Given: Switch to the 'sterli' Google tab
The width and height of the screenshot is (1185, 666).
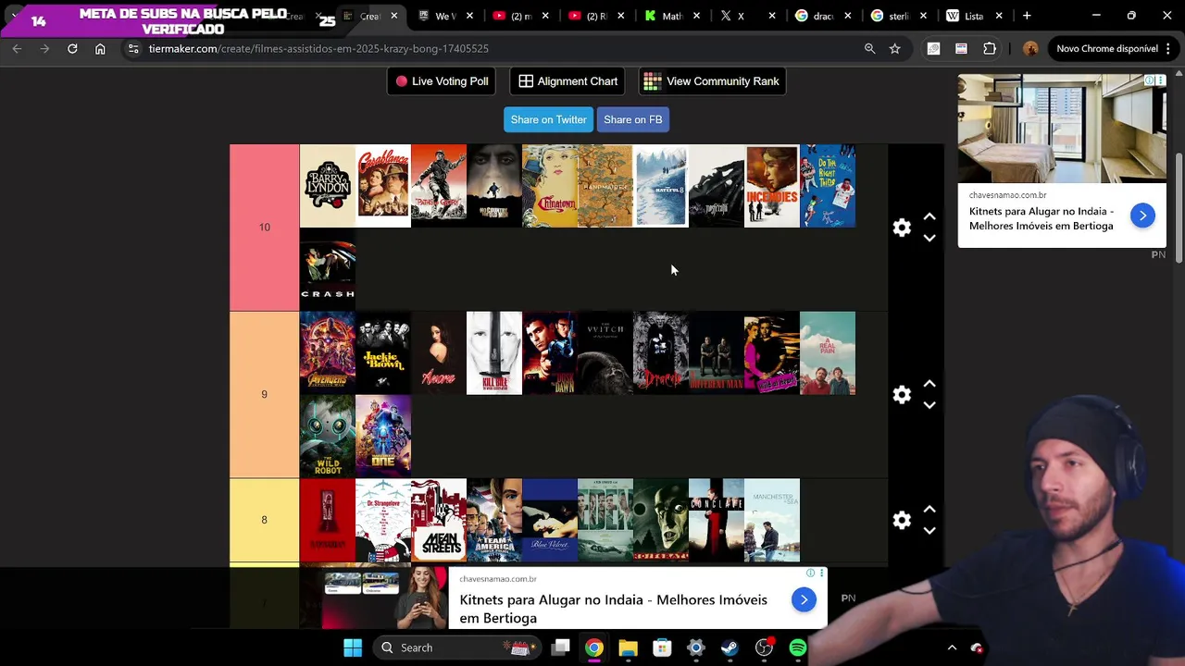Looking at the screenshot, I should [898, 16].
